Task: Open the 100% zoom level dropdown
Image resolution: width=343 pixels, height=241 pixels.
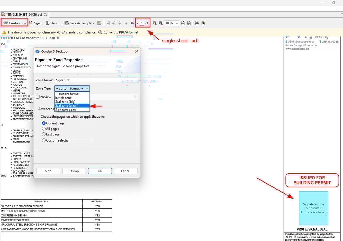Action: click(171, 23)
